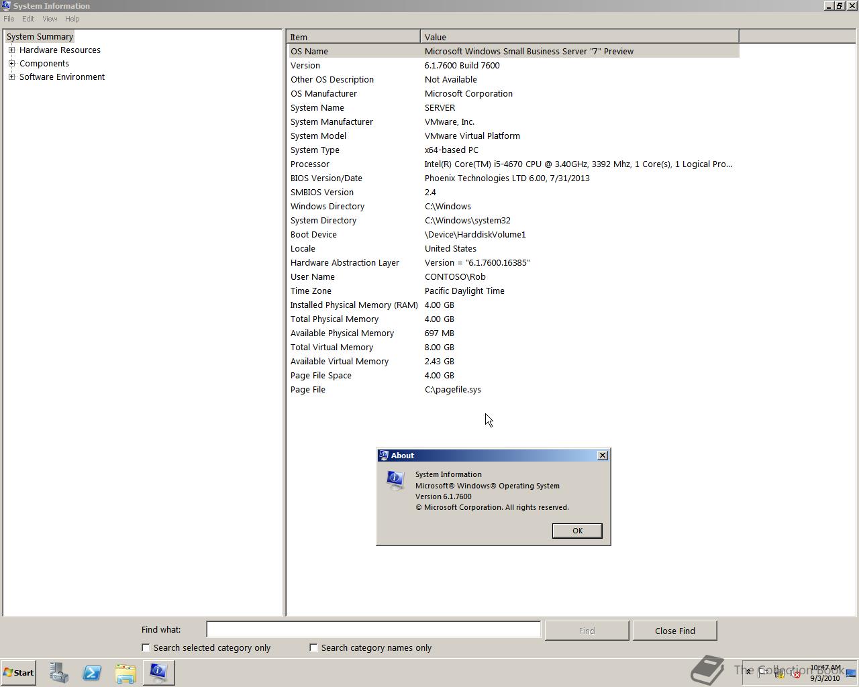Select the Page File Space row

coord(513,375)
